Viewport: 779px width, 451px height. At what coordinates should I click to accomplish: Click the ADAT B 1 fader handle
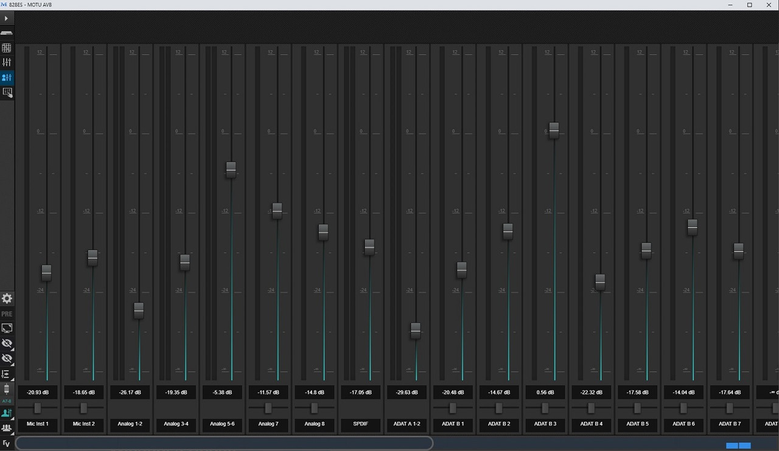pos(462,270)
